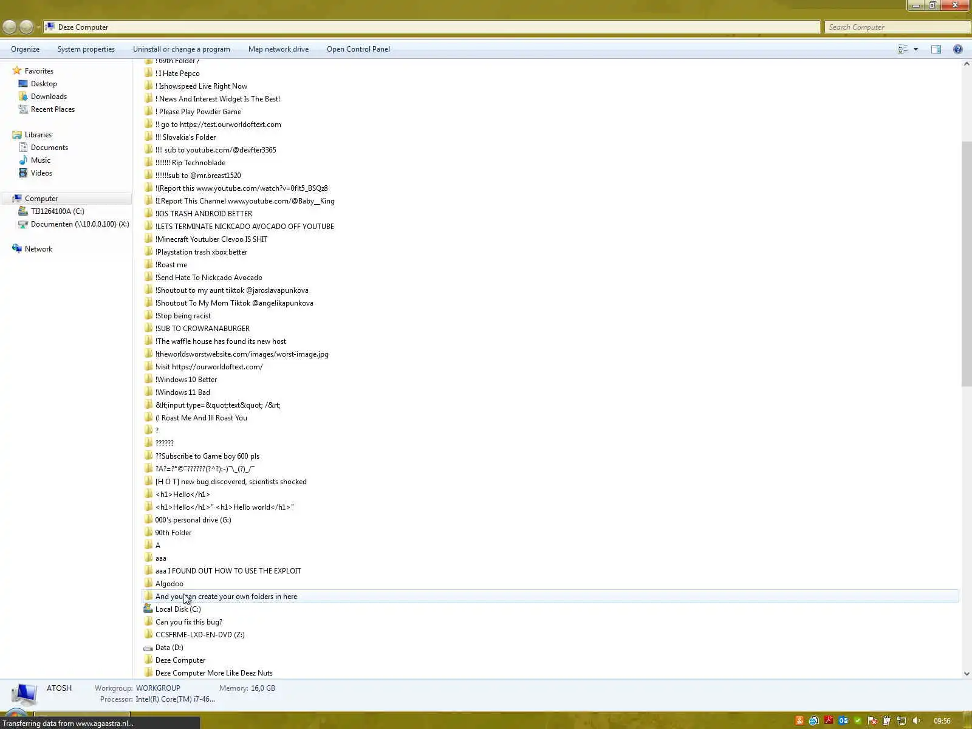Click the folder icon for '!Windows 11 Bad'
This screenshot has height=729, width=972.
(148, 392)
